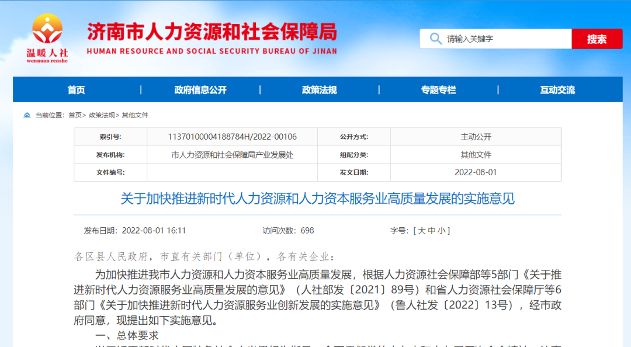
Task: Click 发布日期 2022-08-01 16:11 text
Action: (x=135, y=231)
